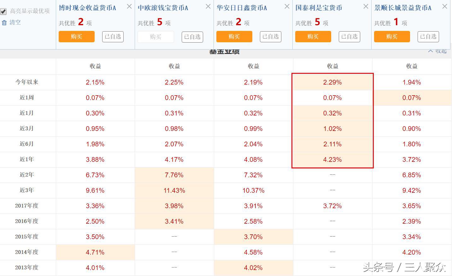Select the 2016年度 row label
This screenshot has height=276, width=452.
pyautogui.click(x=27, y=221)
